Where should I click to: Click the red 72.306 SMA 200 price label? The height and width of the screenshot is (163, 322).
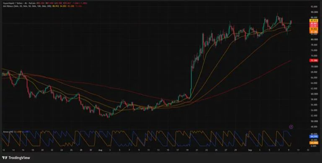coord(314,61)
